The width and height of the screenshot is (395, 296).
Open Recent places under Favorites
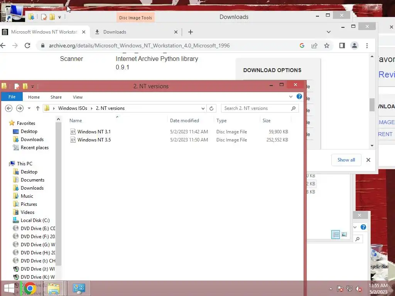(x=34, y=148)
